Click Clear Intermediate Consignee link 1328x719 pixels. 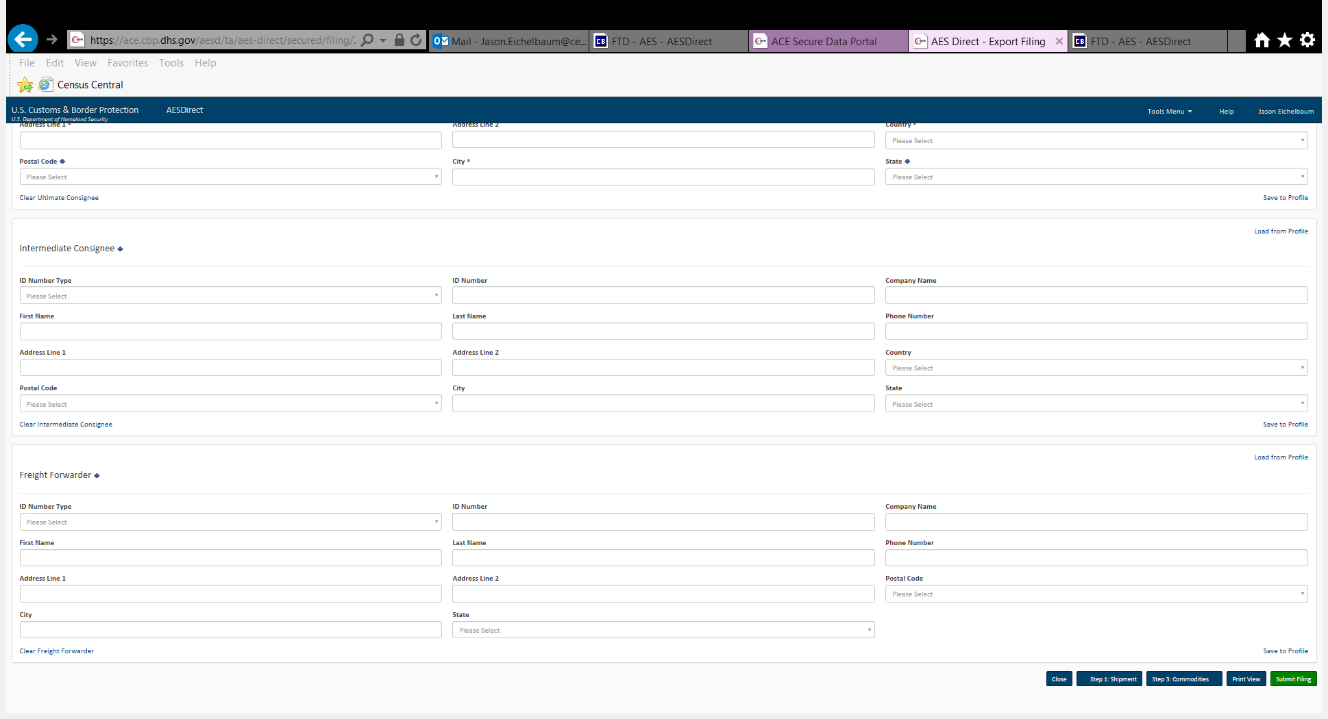coord(66,425)
